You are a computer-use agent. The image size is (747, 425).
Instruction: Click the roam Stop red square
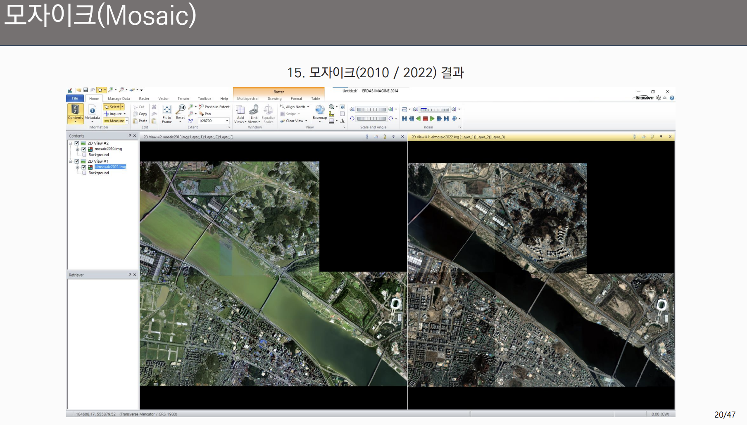click(x=425, y=119)
